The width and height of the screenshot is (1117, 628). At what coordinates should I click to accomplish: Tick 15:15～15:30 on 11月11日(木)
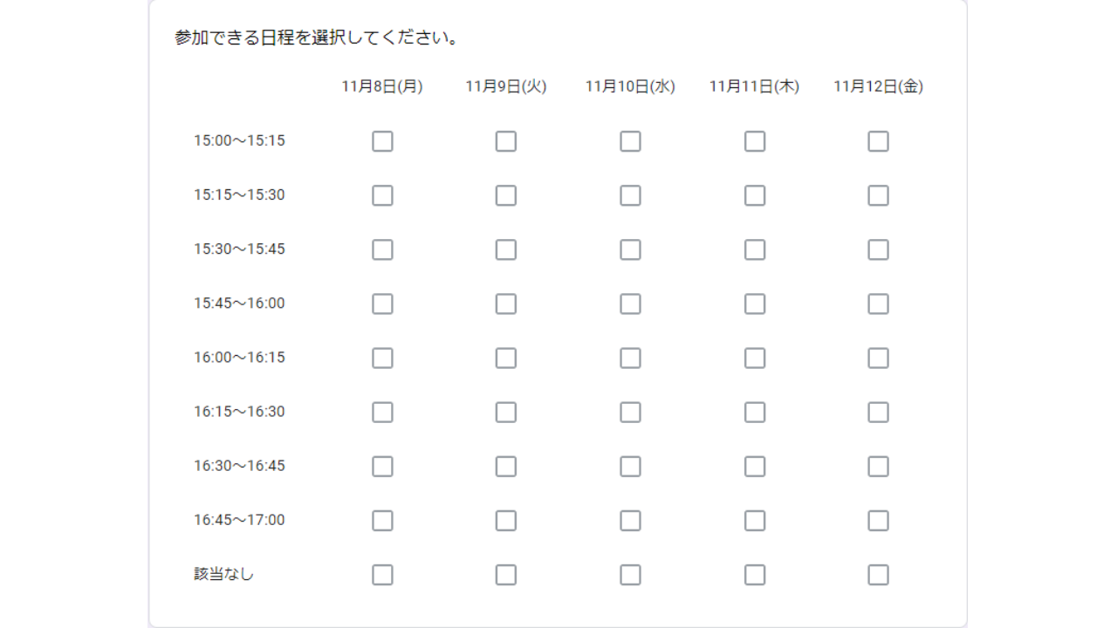click(755, 195)
